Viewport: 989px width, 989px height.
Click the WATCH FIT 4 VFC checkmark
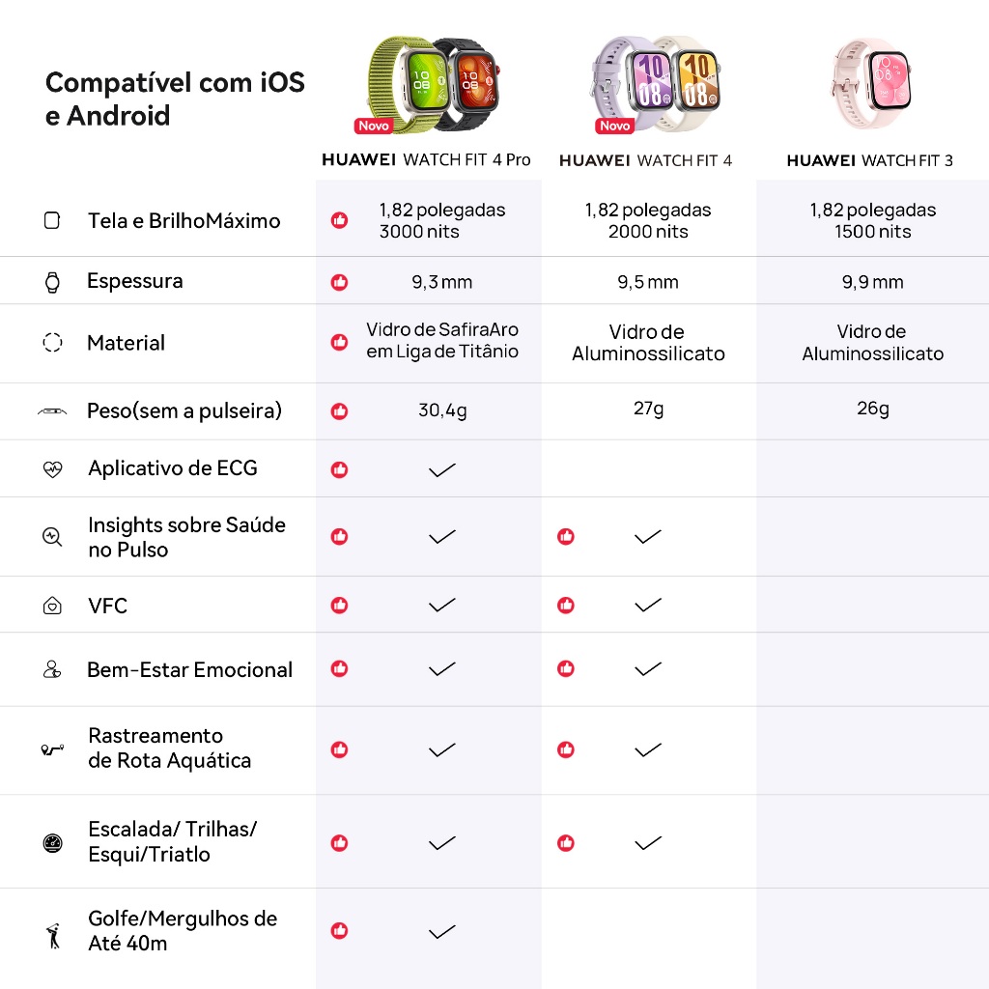[x=648, y=606]
